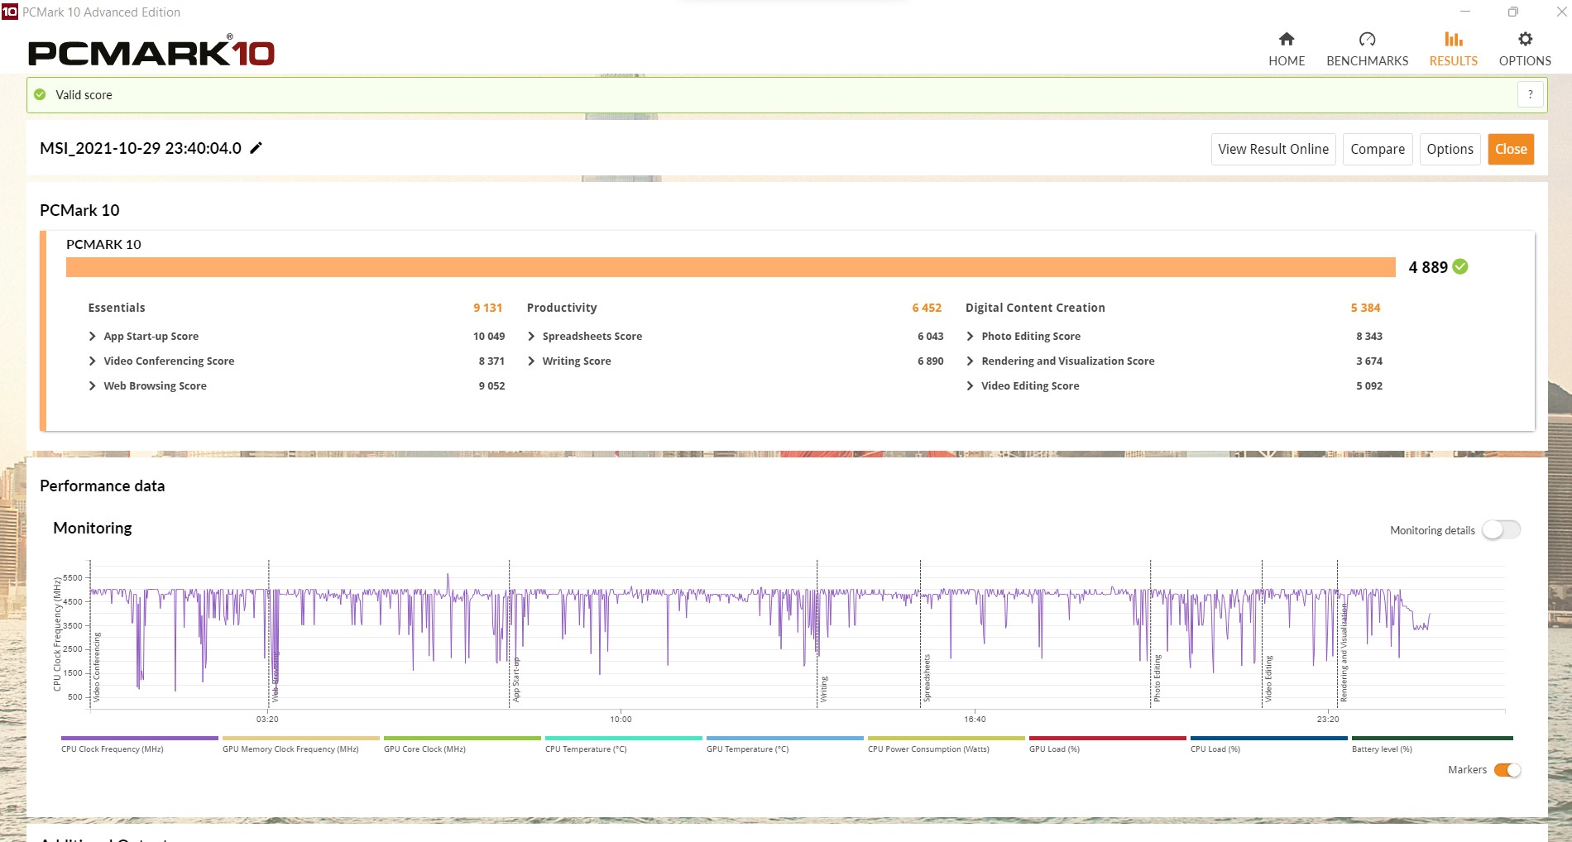
Task: Enable the Monitoring details toggle
Action: click(1501, 530)
